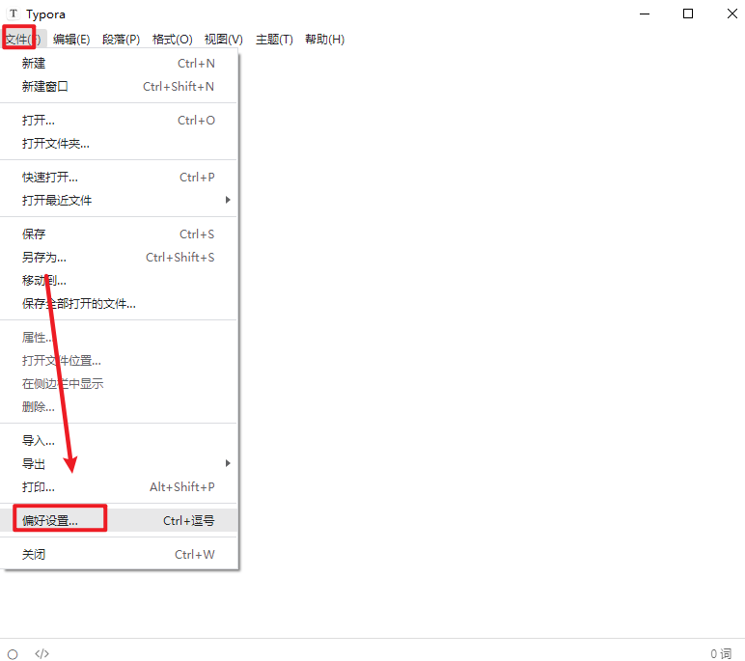Open the 编辑(E) menu
This screenshot has height=661, width=745.
click(71, 40)
